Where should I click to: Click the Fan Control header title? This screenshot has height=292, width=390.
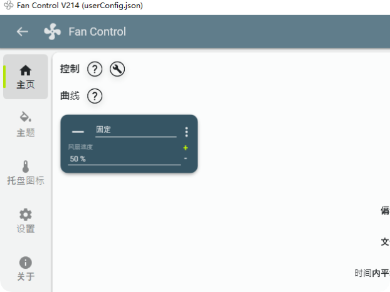tap(97, 32)
